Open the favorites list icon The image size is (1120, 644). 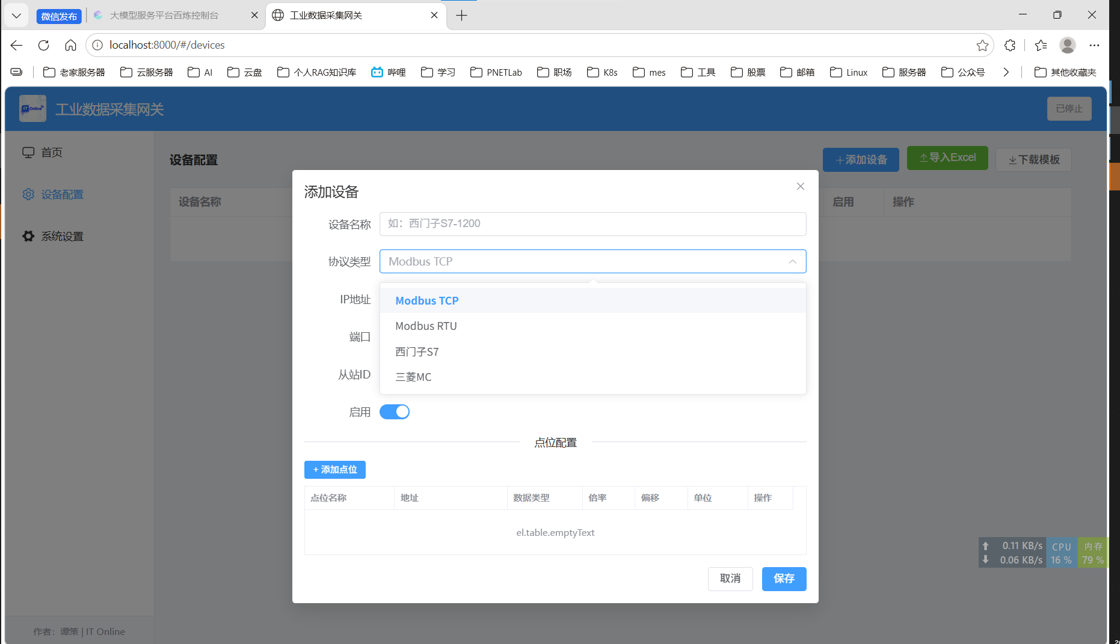click(x=1041, y=45)
